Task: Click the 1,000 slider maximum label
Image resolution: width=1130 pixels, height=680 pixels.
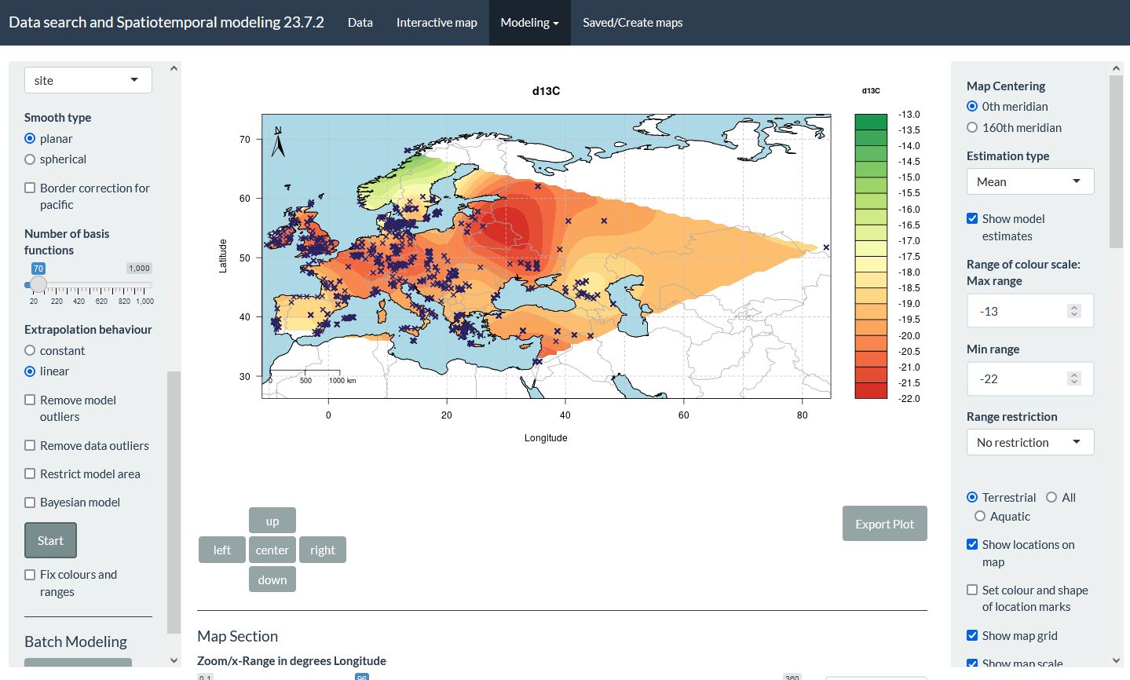Action: 139,269
